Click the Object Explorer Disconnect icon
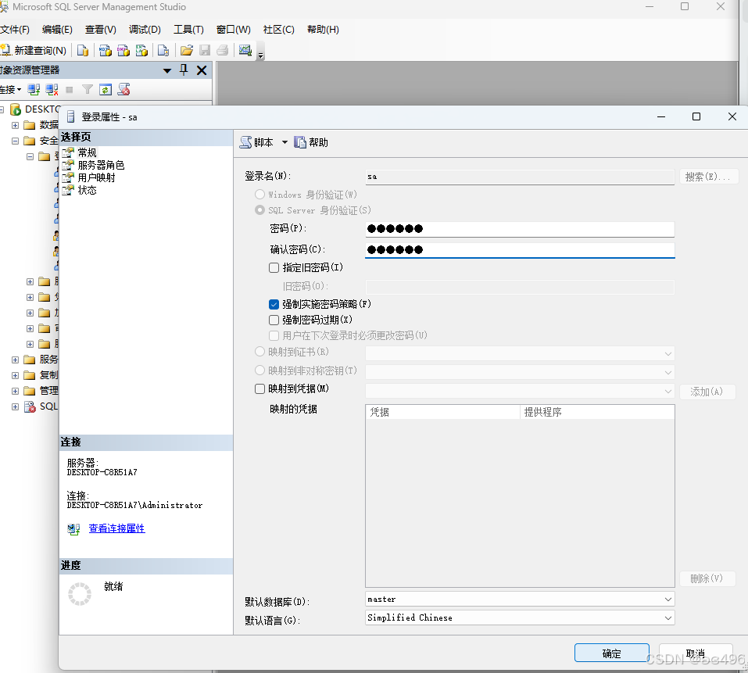748x673 pixels. (52, 89)
